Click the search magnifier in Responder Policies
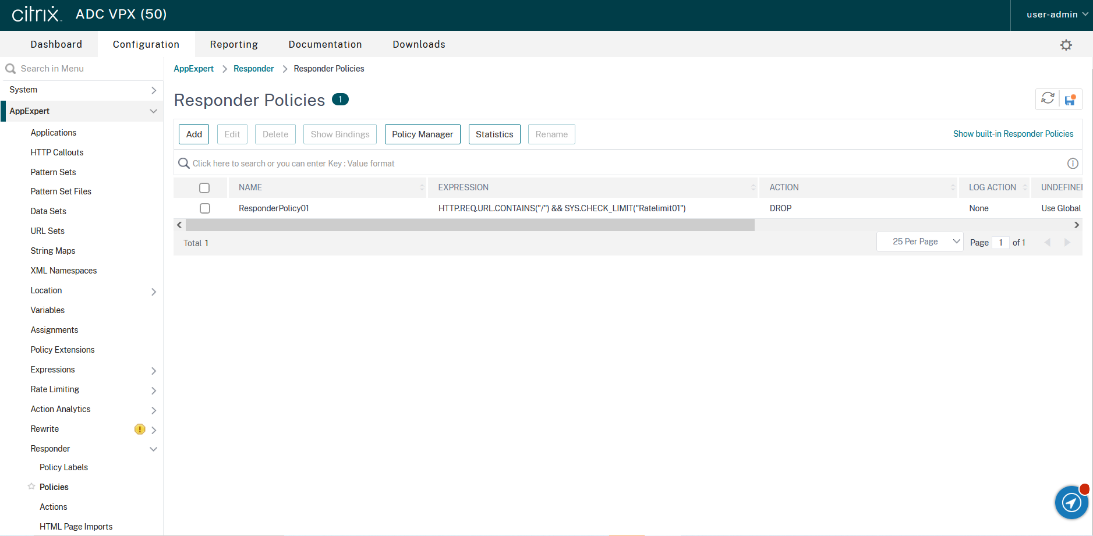The image size is (1093, 536). [183, 164]
